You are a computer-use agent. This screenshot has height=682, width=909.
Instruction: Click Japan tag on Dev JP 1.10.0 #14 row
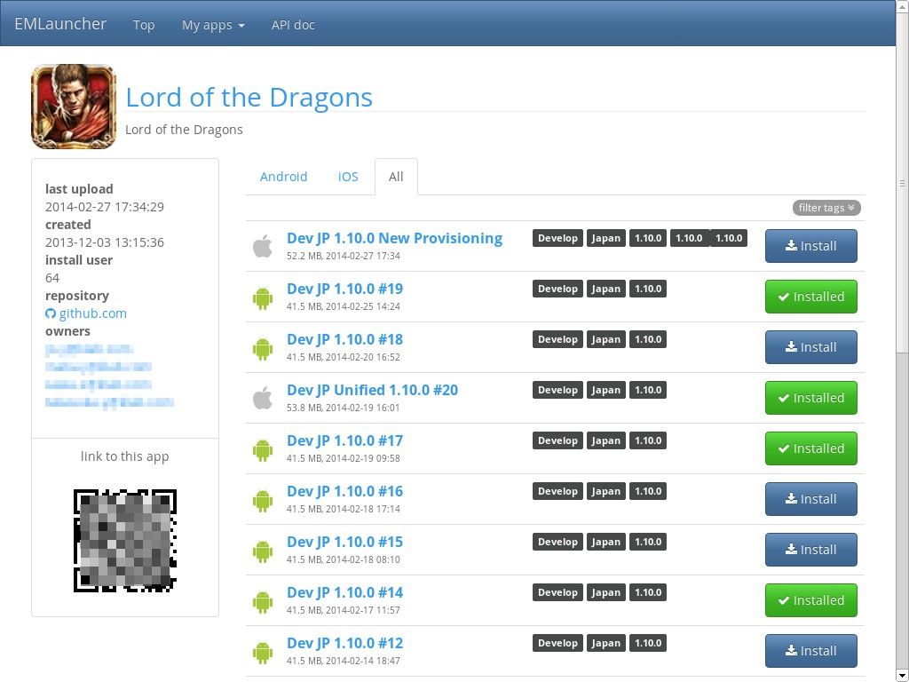605,592
